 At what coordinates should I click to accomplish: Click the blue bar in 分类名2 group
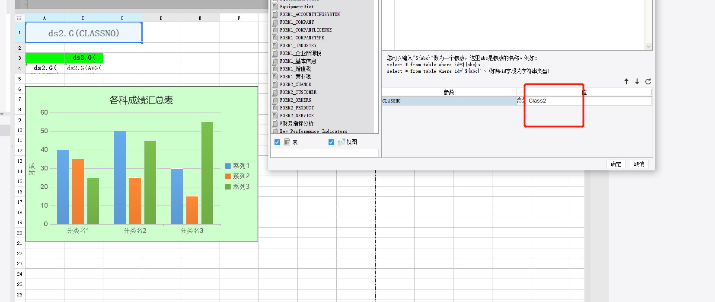pos(120,177)
